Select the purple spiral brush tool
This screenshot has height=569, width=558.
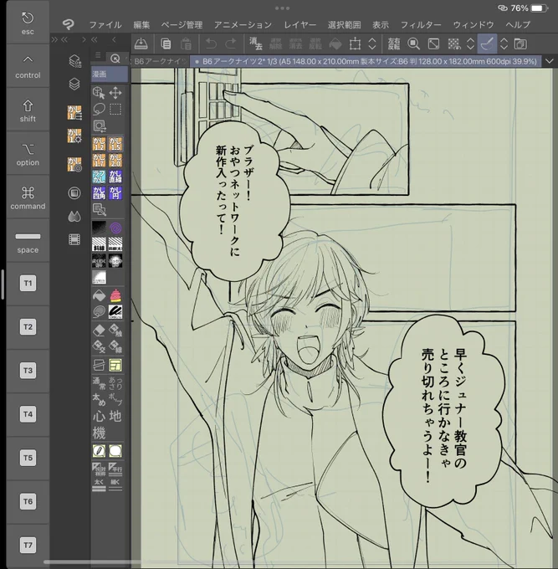coord(115,228)
